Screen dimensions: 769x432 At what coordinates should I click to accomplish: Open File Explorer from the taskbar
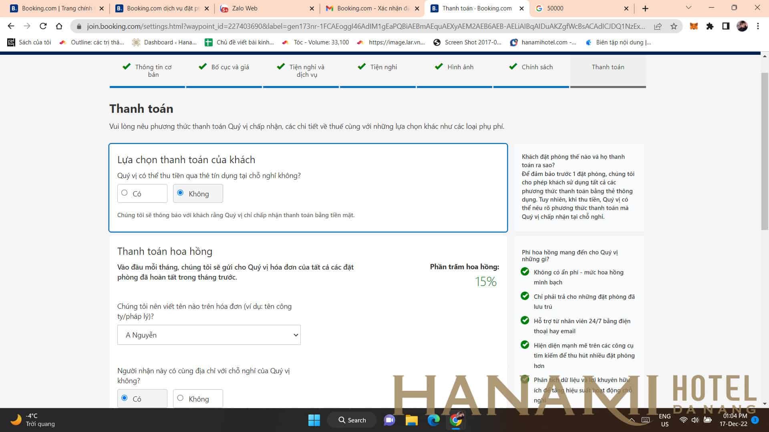click(x=411, y=420)
